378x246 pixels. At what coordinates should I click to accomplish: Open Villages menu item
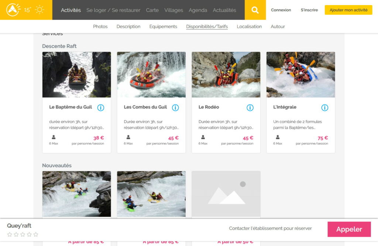click(173, 10)
